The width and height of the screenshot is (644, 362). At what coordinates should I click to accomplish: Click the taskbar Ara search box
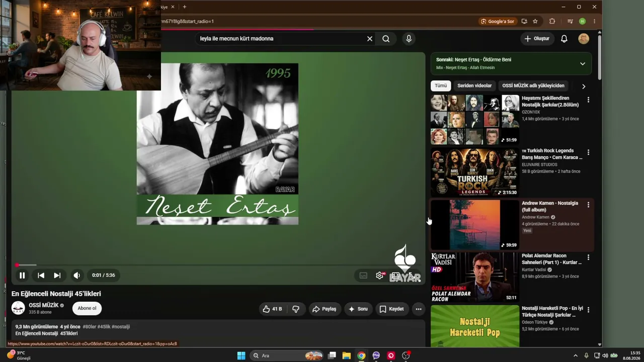click(x=286, y=356)
